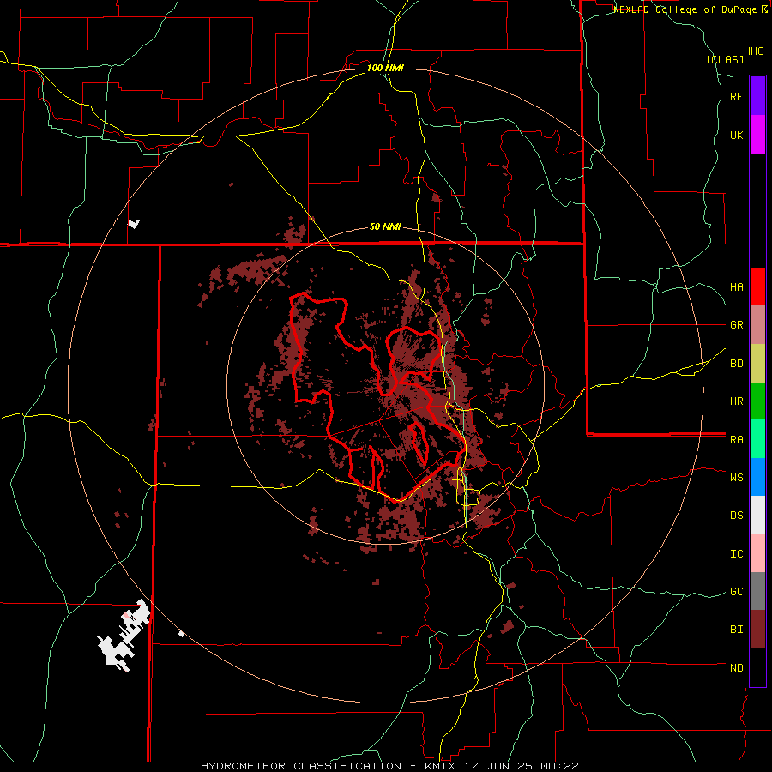Click the GR legend label
772x772 pixels.
click(x=737, y=325)
